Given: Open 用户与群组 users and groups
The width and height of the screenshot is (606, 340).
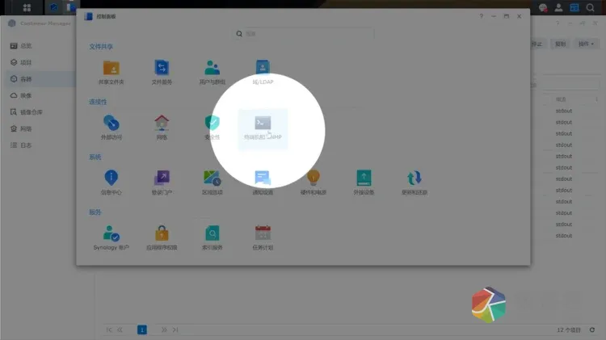Looking at the screenshot, I should click(x=213, y=70).
